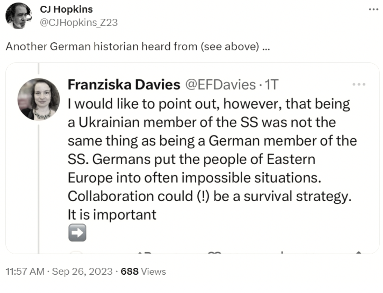Image resolution: width=383 pixels, height=293 pixels.
Task: Open the quoted tweet body by Franziska Davies
Action: tap(212, 159)
